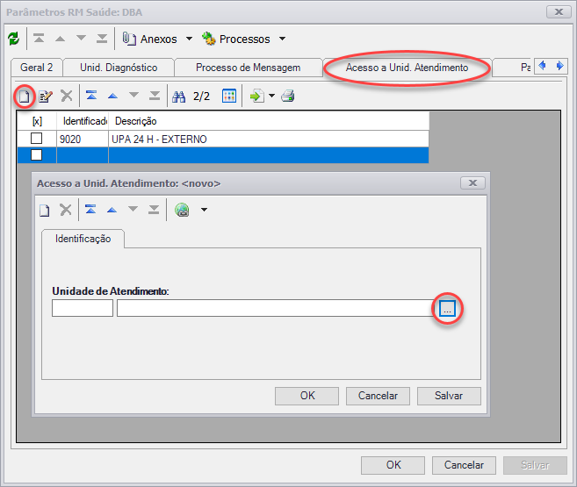This screenshot has height=487, width=577.
Task: Go to next record in top toolbar
Action: pyautogui.click(x=81, y=38)
